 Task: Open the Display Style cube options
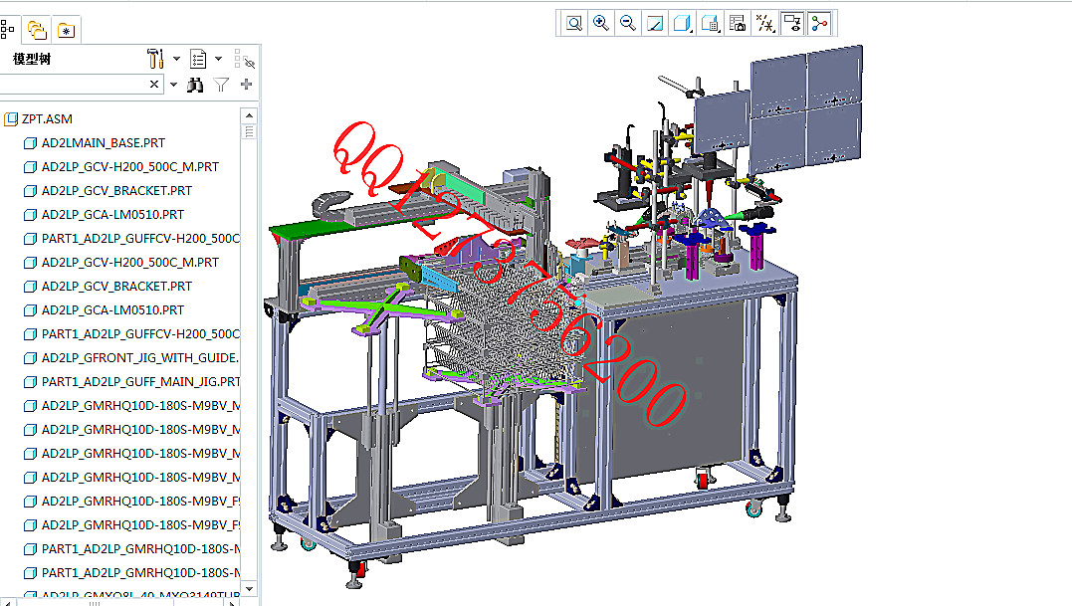(x=682, y=23)
